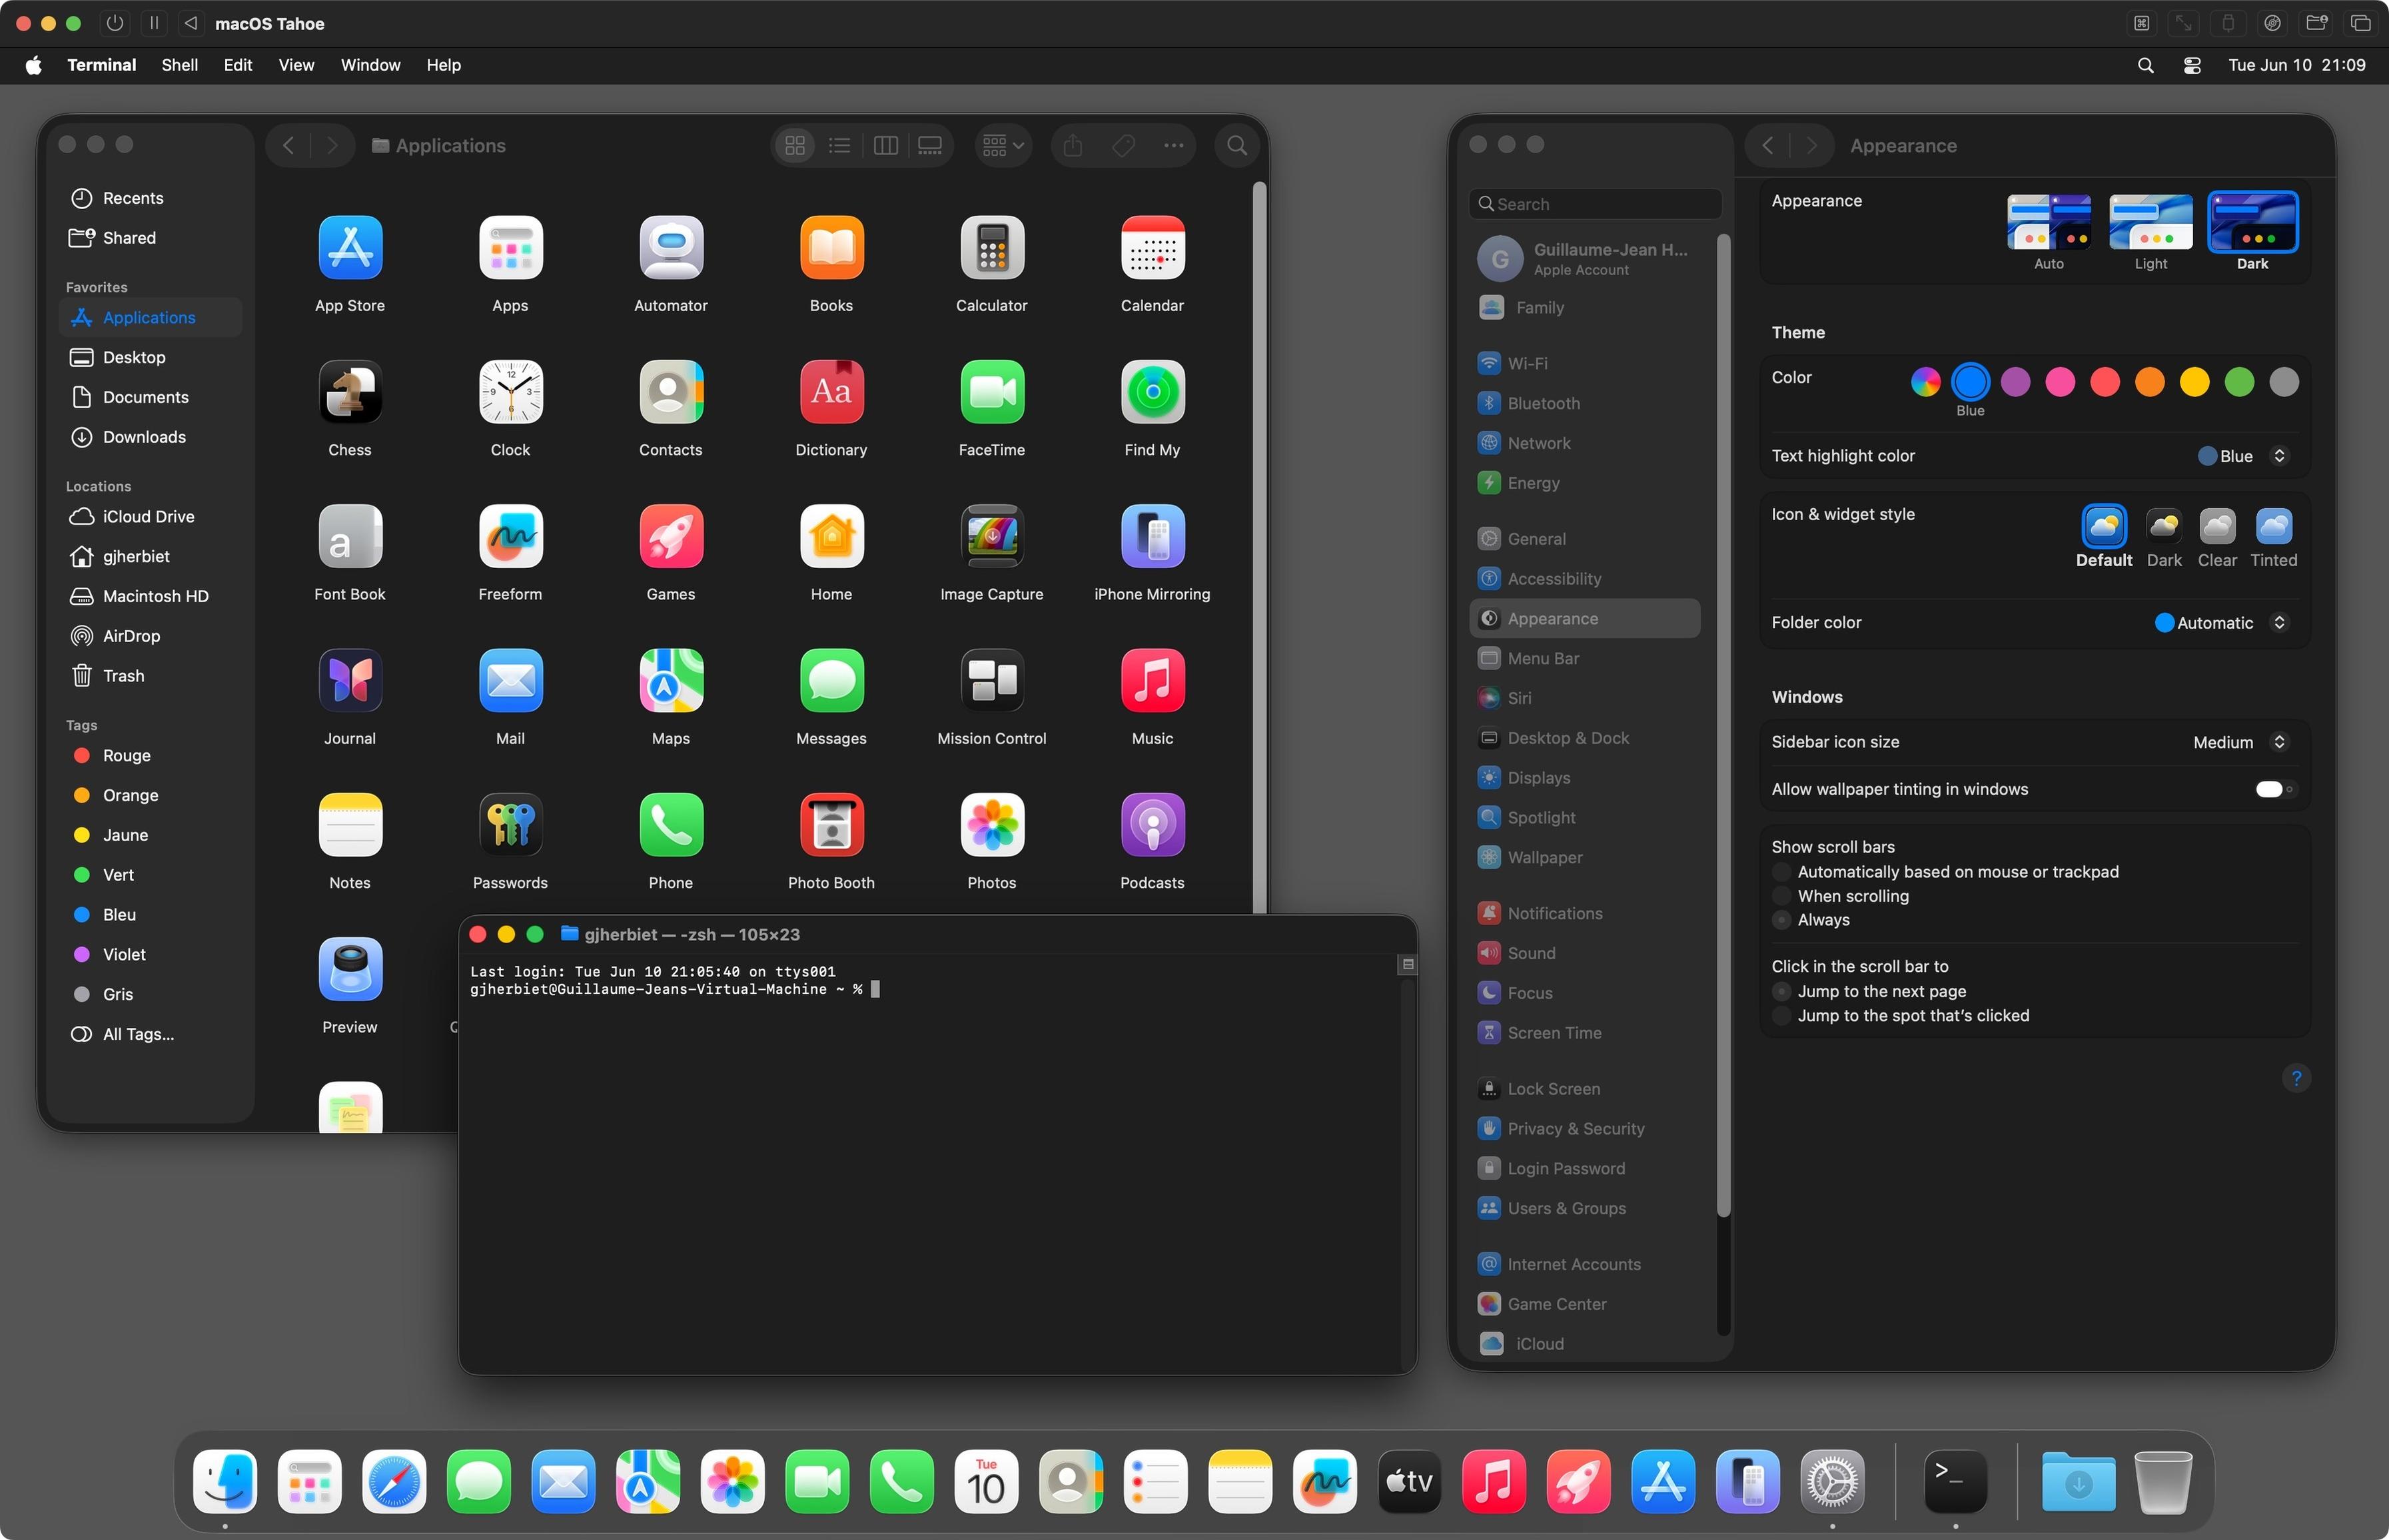Open Finder more actions menu
Image resolution: width=2389 pixels, height=1540 pixels.
tap(1173, 146)
